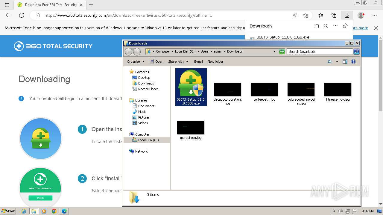Open Documents library
This screenshot has height=215, width=383.
(x=143, y=106)
